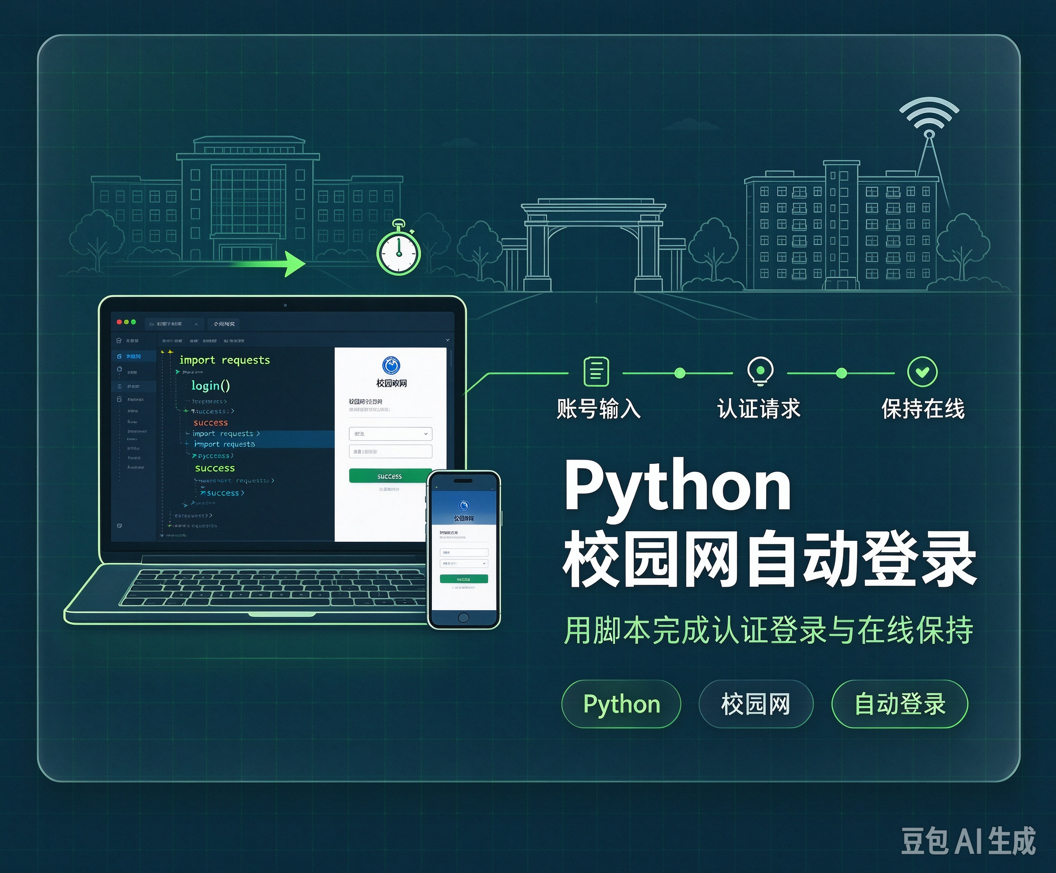Click the green subtitle 用脚本完成认证登录与在线保持

[x=769, y=630]
